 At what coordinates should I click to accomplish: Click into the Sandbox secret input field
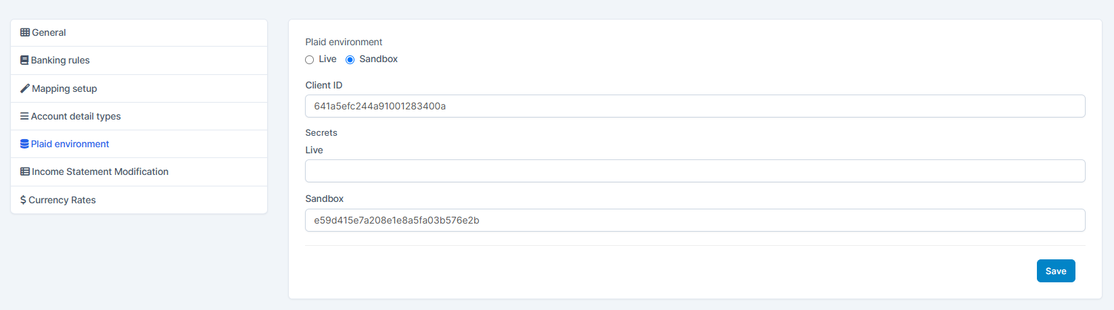(695, 220)
